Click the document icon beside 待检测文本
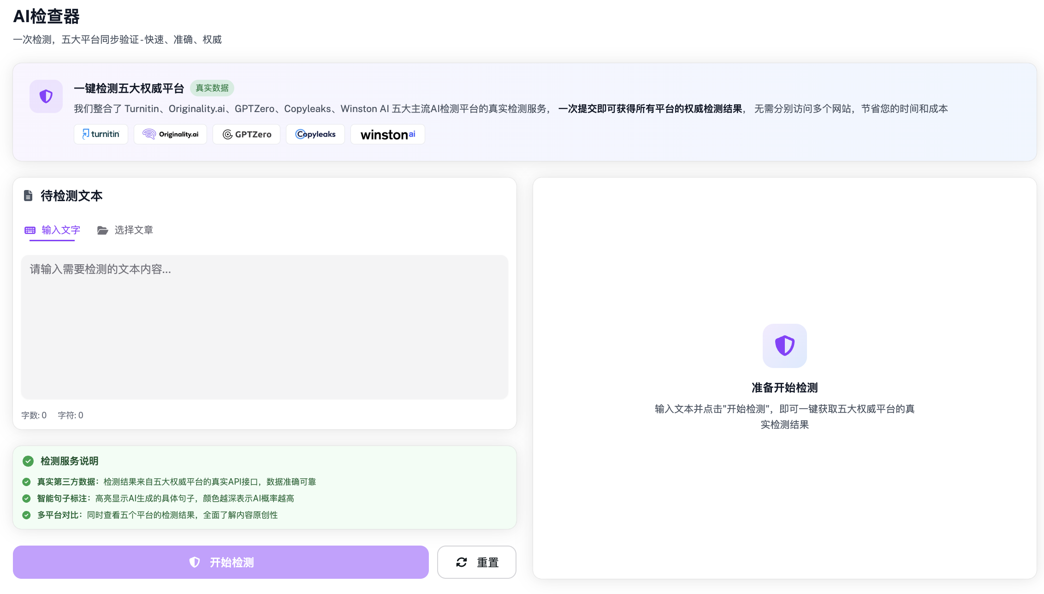The width and height of the screenshot is (1044, 594). click(28, 196)
